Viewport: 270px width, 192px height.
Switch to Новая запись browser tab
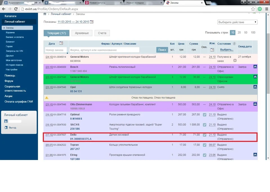point(103,3)
